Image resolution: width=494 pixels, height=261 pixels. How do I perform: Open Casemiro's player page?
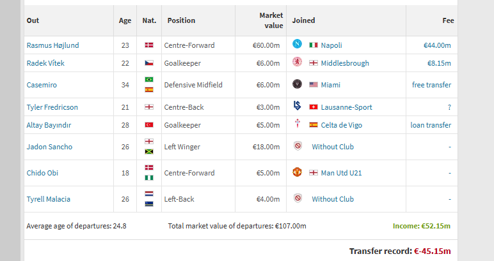(42, 85)
